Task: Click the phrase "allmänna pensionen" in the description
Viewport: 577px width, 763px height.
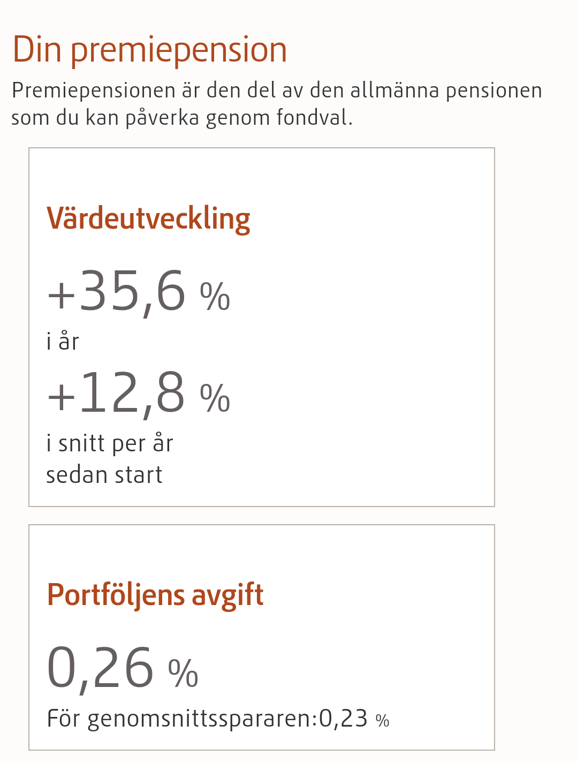Action: point(446,91)
